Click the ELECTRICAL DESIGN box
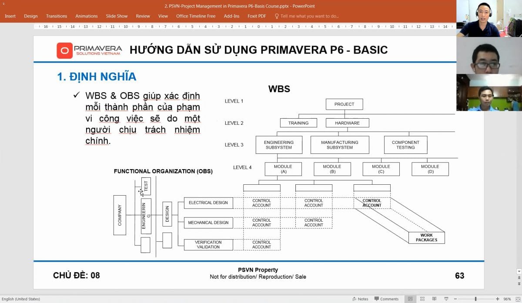The height and width of the screenshot is (303, 522). click(208, 203)
